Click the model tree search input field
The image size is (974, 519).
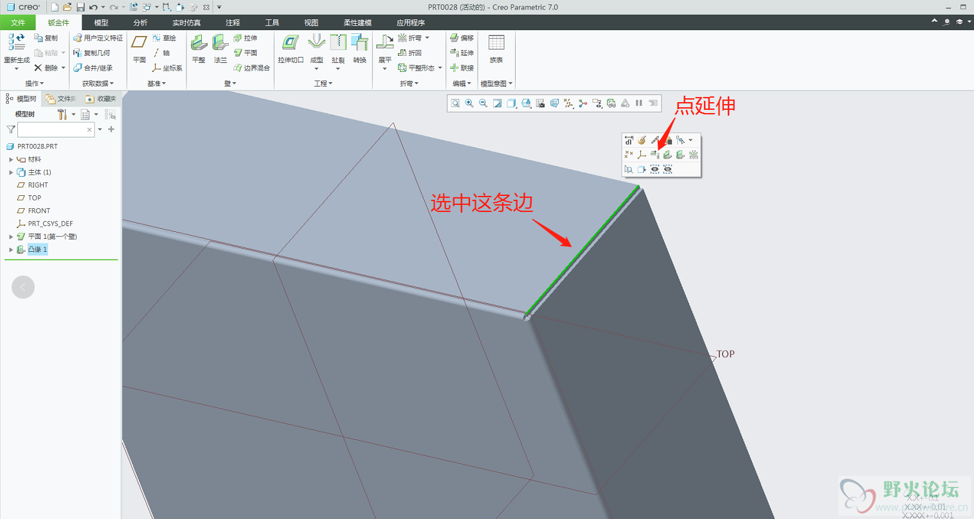pyautogui.click(x=56, y=130)
